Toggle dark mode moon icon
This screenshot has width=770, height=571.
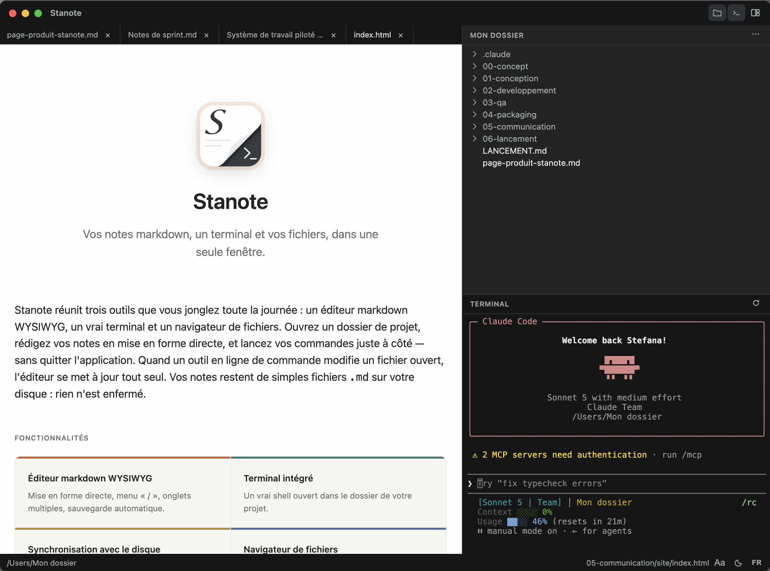coord(738,563)
